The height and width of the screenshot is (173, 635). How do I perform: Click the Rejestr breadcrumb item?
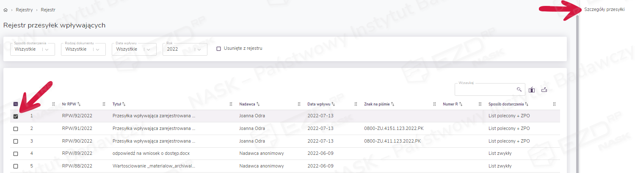click(x=48, y=10)
